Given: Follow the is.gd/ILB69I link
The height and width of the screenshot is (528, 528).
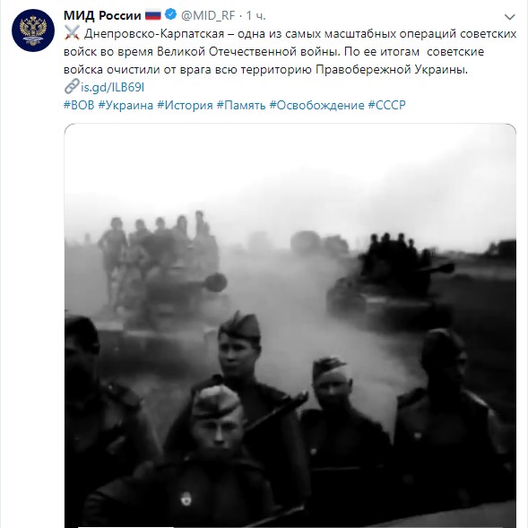Looking at the screenshot, I should (x=112, y=88).
